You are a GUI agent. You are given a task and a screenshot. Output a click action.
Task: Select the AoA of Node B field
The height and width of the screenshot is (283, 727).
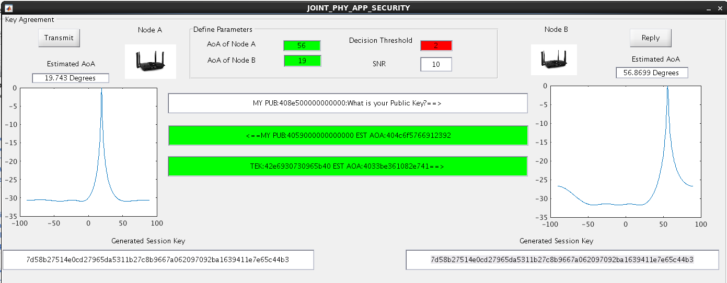pos(302,61)
